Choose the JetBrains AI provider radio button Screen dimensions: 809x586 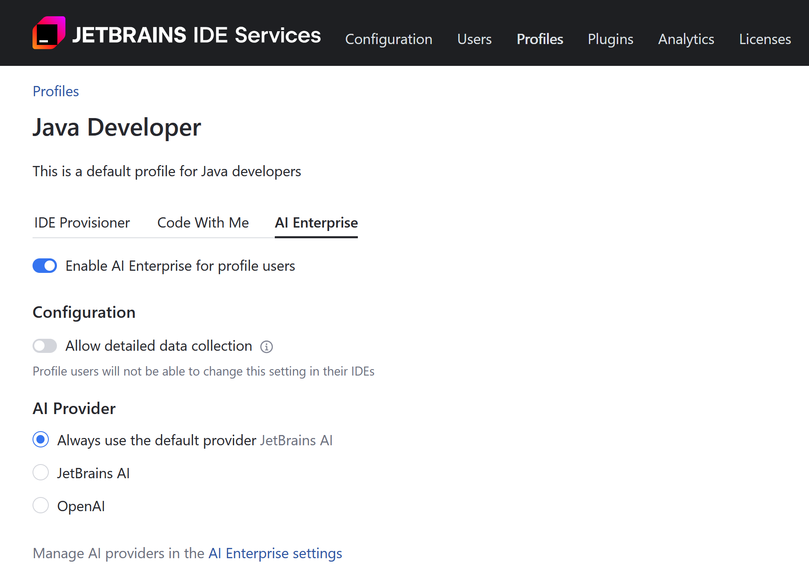41,473
